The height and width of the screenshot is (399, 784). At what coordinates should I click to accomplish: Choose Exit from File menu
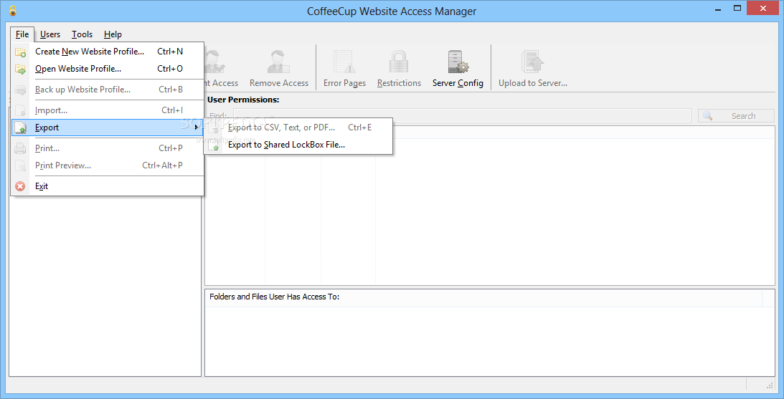click(x=107, y=186)
